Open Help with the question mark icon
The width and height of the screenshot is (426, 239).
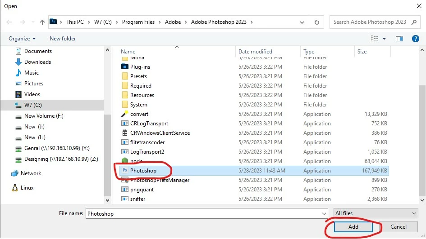tap(415, 39)
